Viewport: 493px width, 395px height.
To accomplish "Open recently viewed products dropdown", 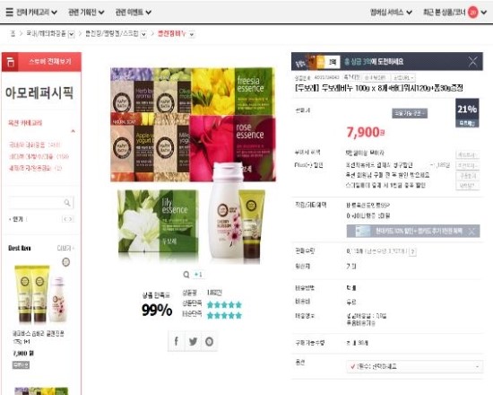I will 483,13.
